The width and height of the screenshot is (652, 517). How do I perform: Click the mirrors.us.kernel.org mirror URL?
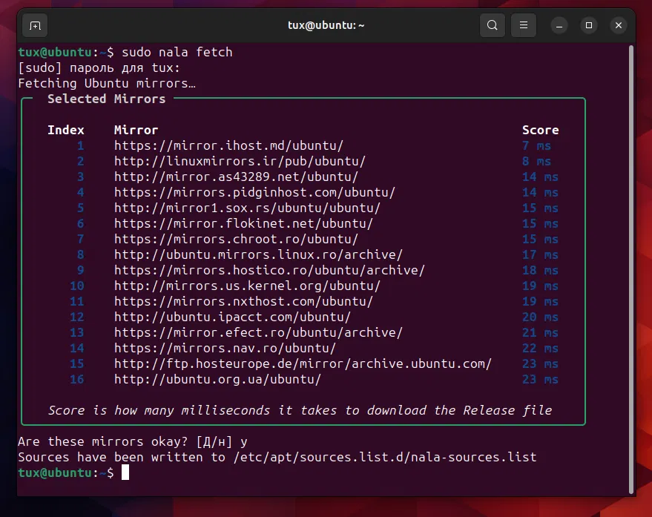[x=247, y=286]
